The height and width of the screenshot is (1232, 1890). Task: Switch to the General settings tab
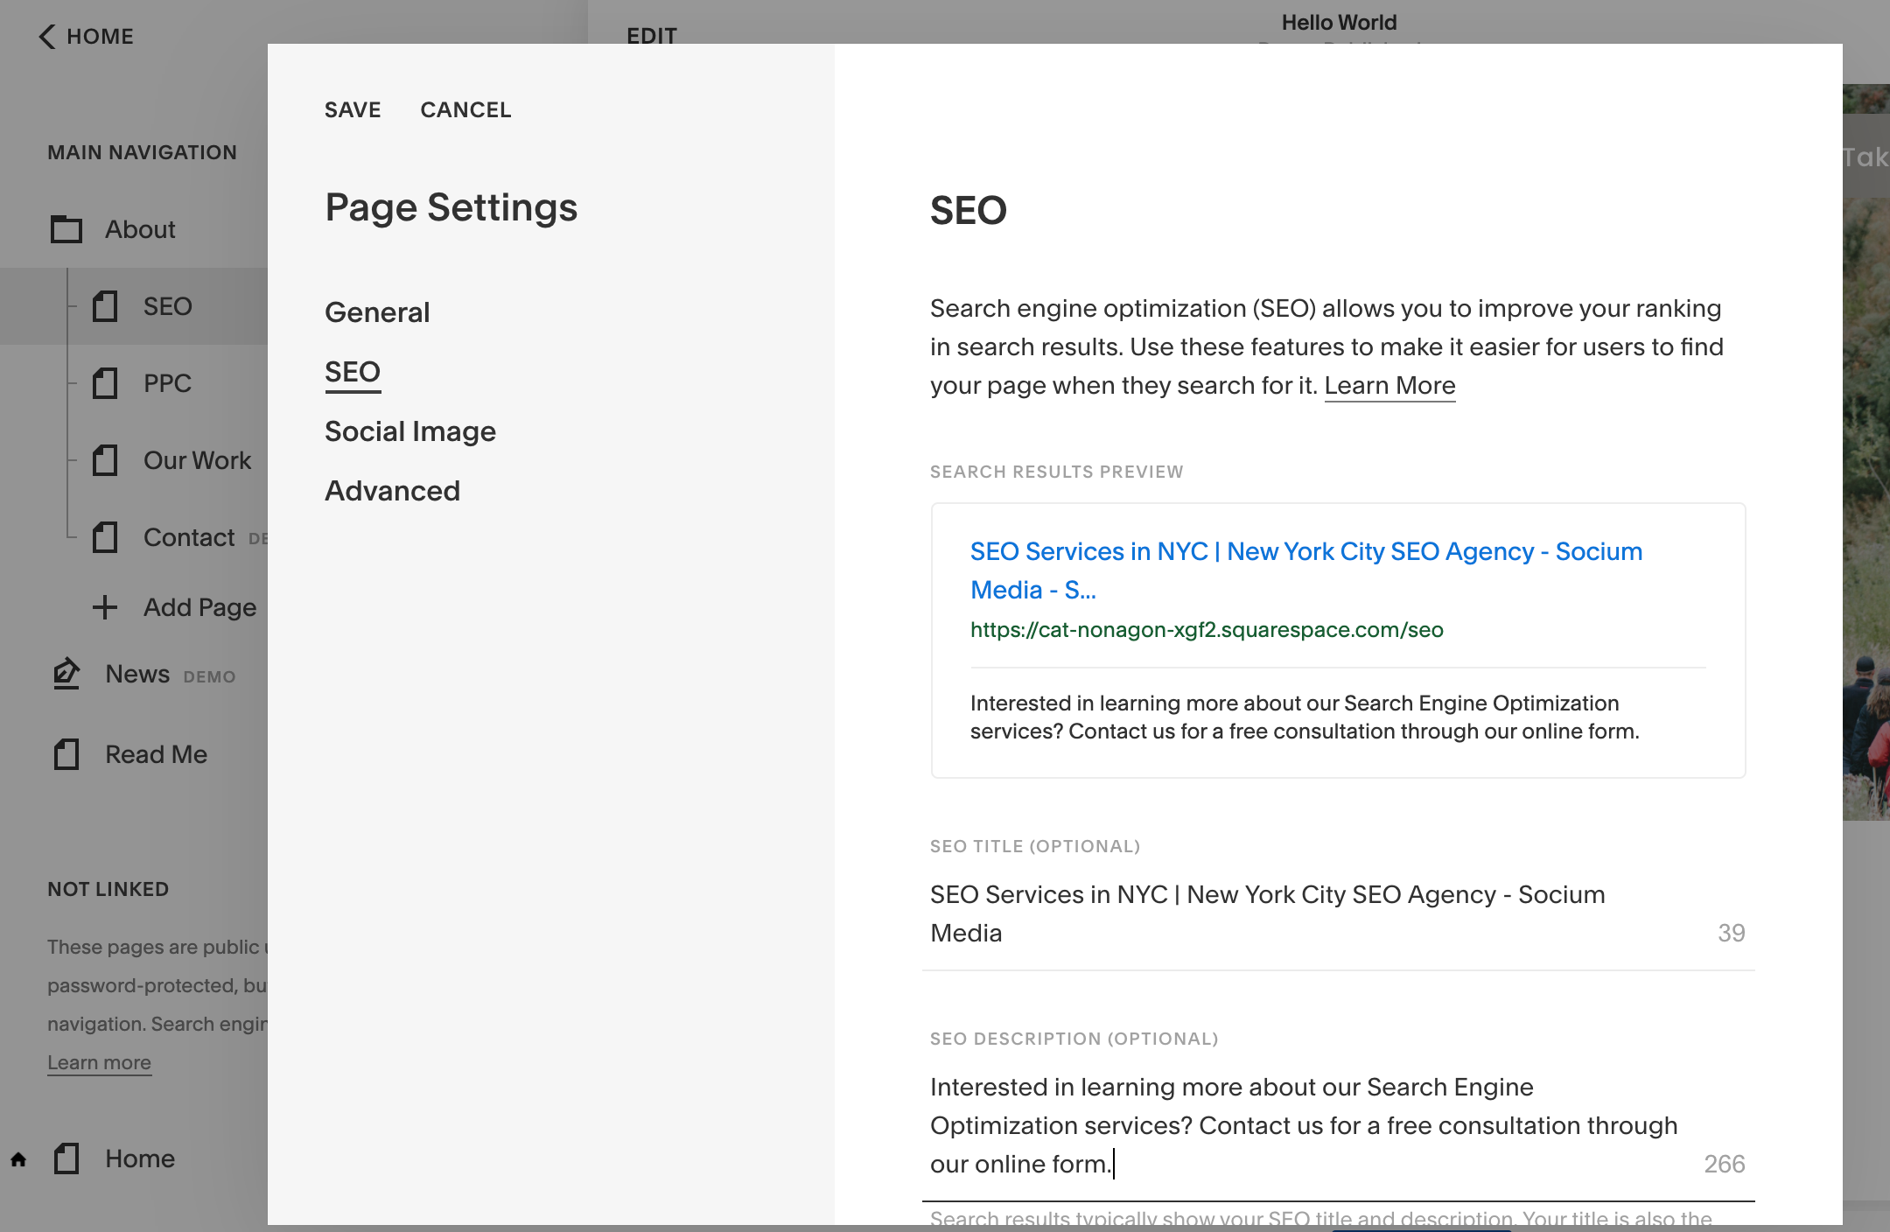click(x=377, y=312)
